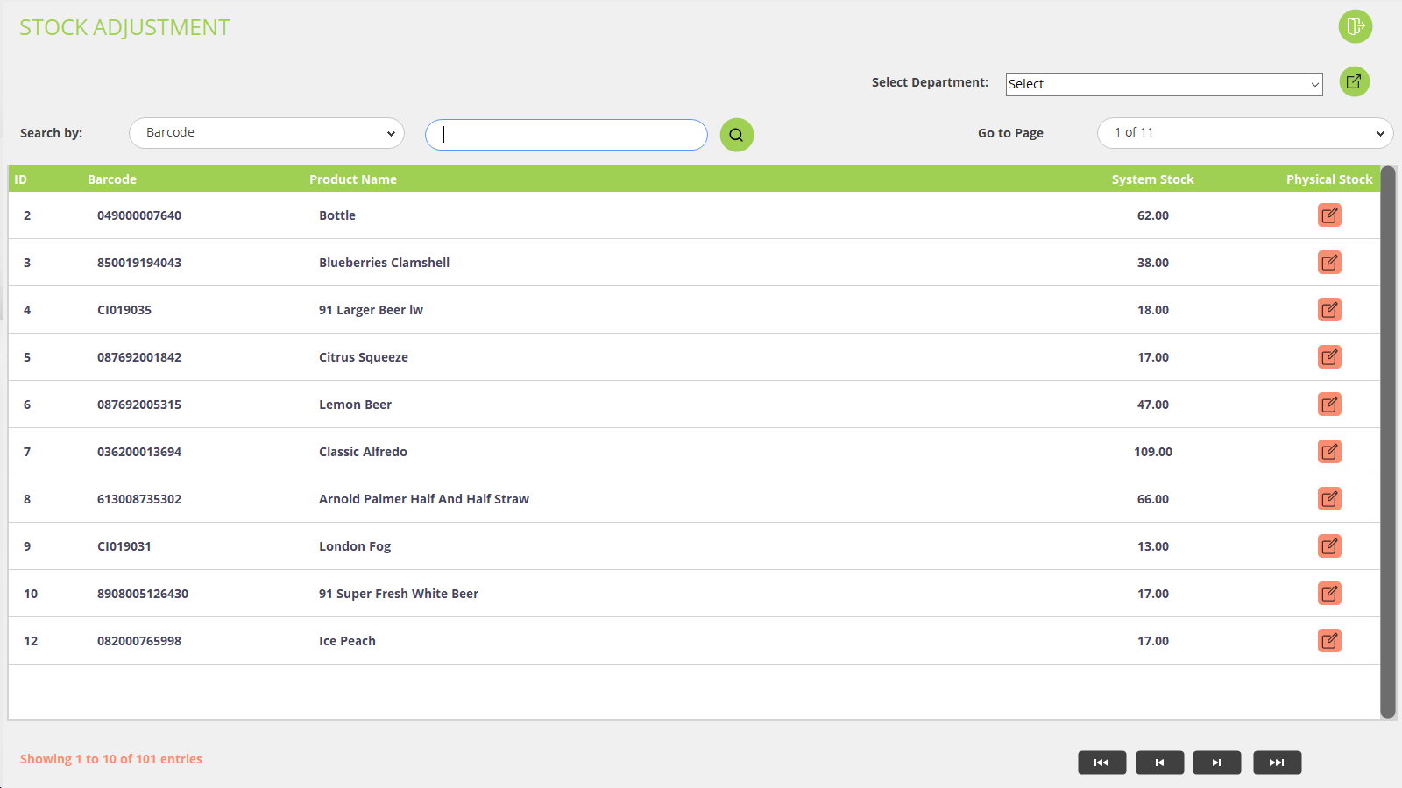The image size is (1402, 788).
Task: Open stock edit for Citrus Squeeze
Action: (1329, 357)
